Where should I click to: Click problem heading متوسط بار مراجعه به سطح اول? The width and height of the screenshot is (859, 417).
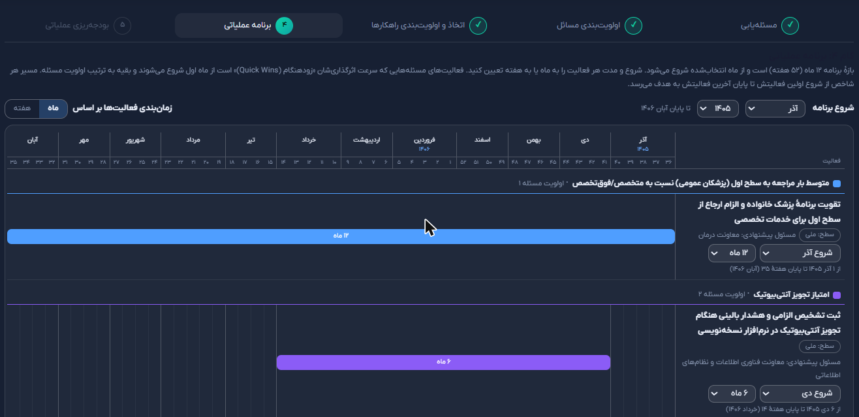701,183
